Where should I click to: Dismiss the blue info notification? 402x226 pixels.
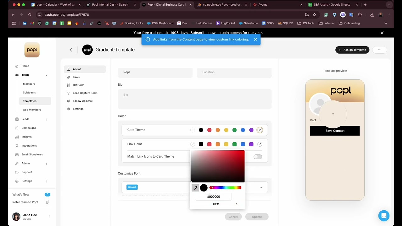256,40
